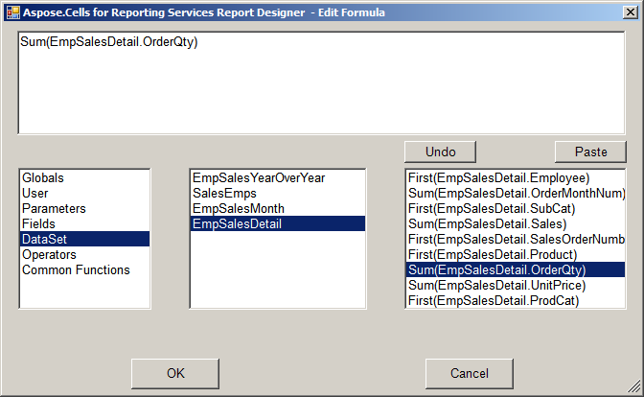Click inside the formula text area
This screenshot has height=397, width=644.
[x=322, y=82]
